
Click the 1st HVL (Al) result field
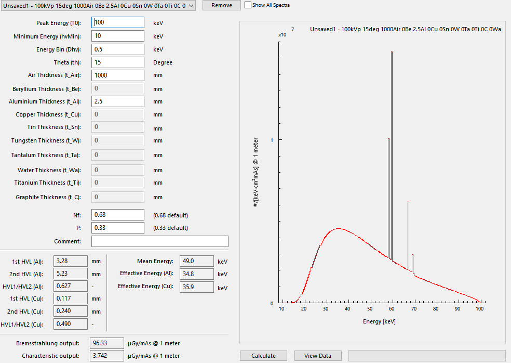click(70, 261)
